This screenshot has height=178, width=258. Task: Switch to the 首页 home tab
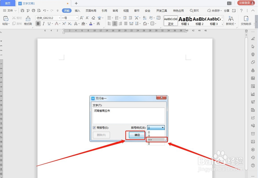[7, 3]
